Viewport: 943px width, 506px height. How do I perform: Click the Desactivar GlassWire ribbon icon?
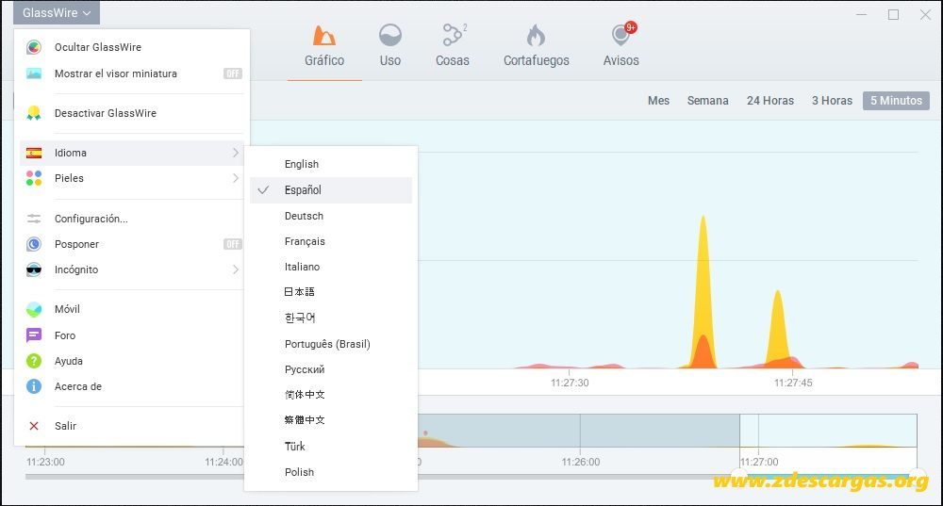coord(34,113)
